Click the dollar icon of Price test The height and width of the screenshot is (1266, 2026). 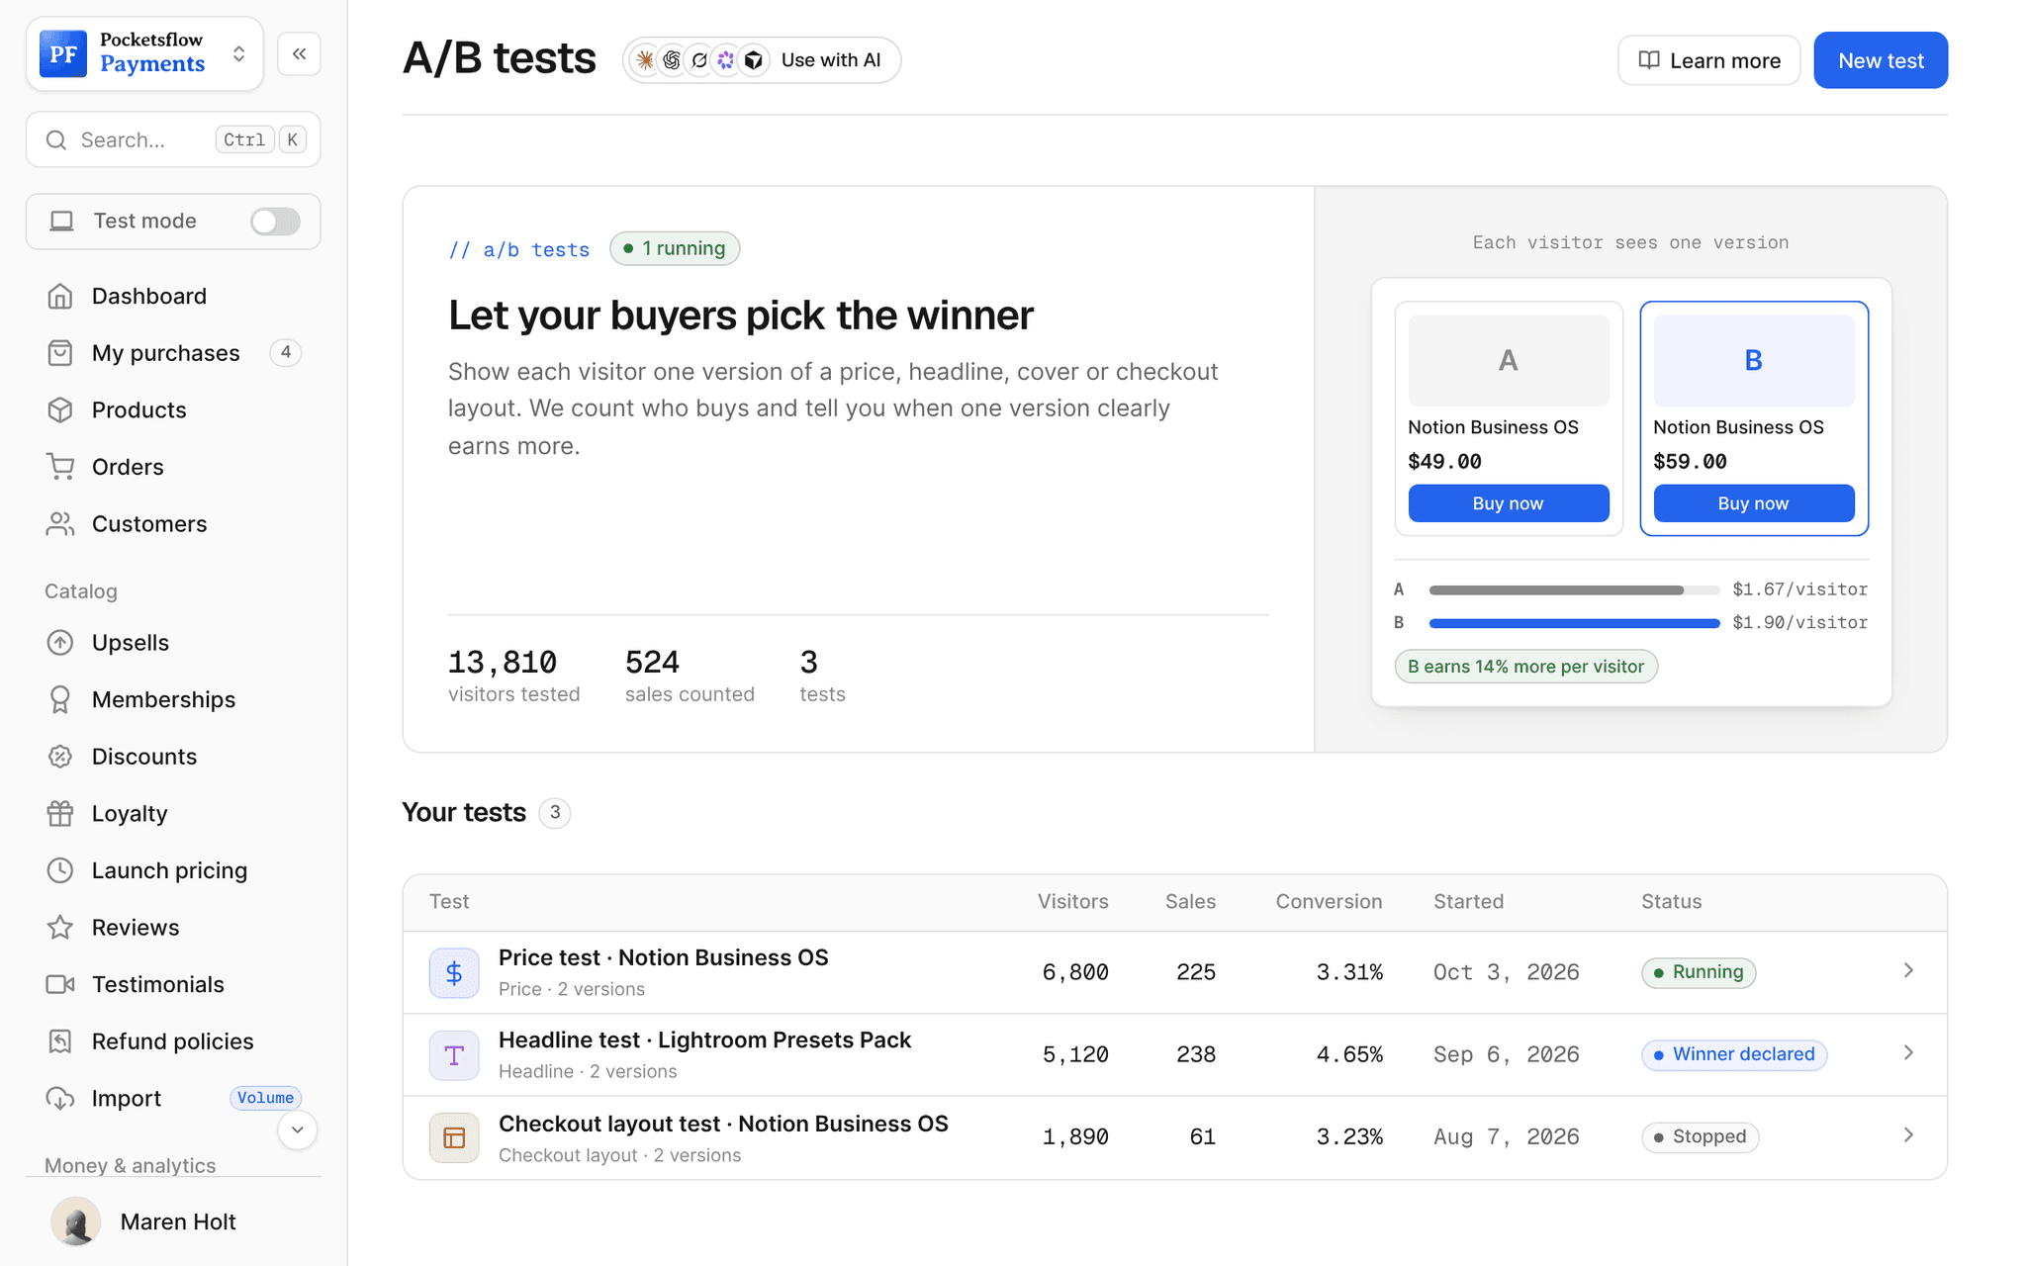click(x=454, y=972)
